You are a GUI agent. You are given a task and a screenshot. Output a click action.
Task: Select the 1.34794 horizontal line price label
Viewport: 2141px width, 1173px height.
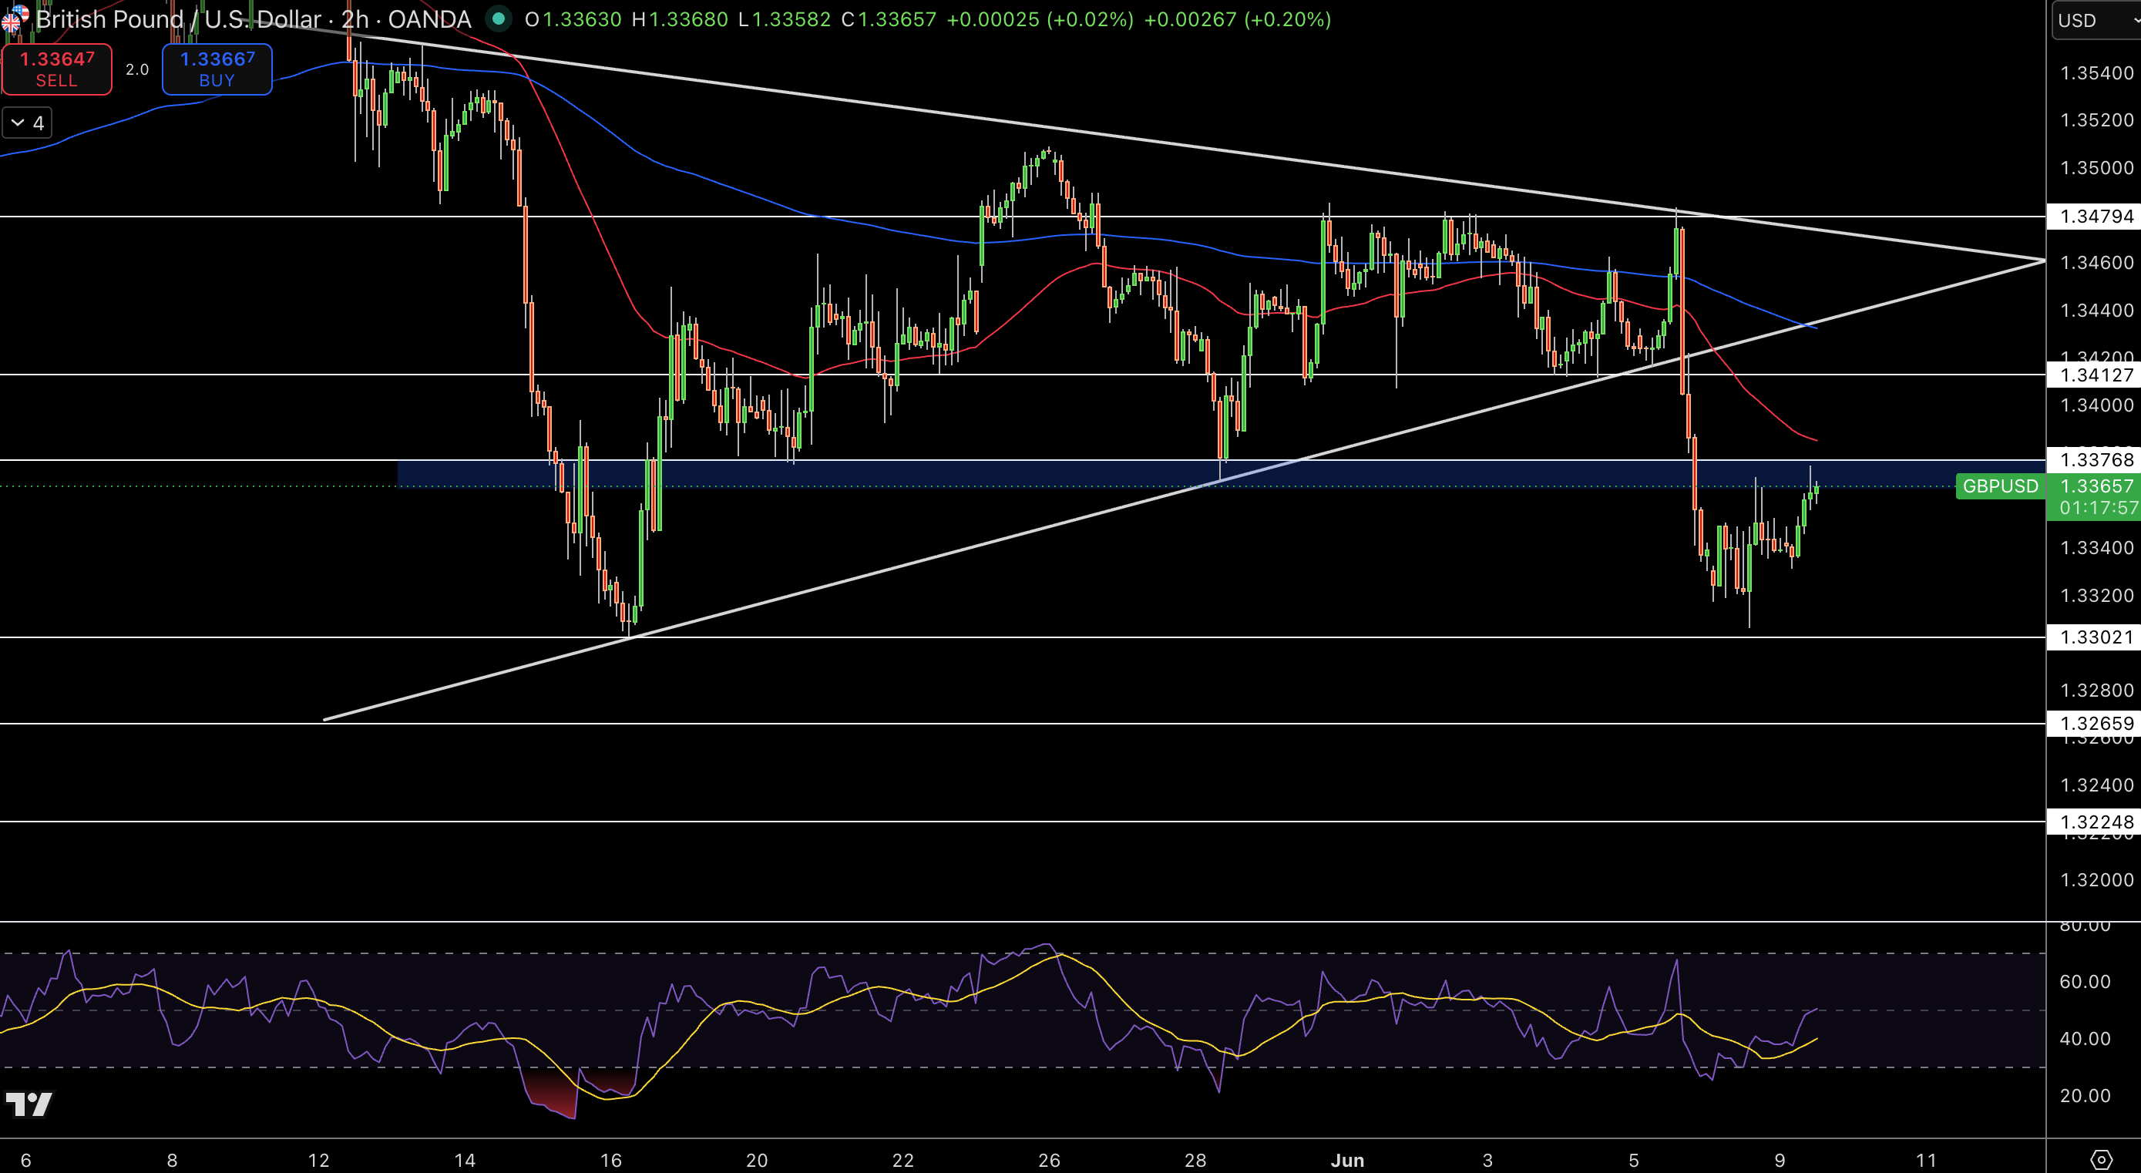(2094, 216)
